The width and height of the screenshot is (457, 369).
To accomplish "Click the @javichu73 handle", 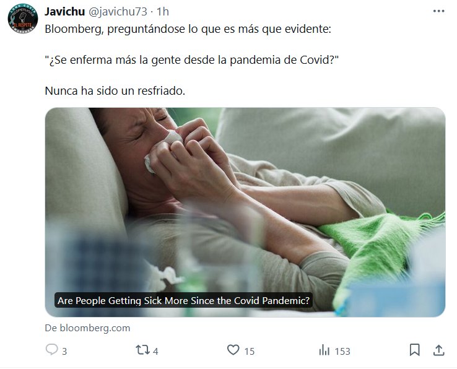I will click(118, 12).
